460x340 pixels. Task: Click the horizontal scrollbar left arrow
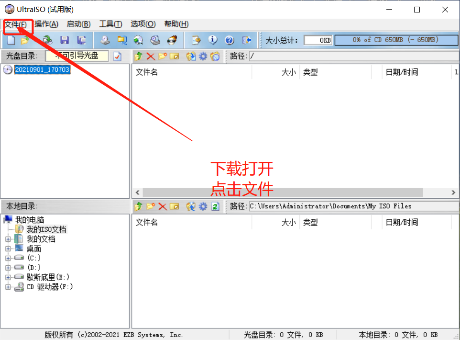138,193
